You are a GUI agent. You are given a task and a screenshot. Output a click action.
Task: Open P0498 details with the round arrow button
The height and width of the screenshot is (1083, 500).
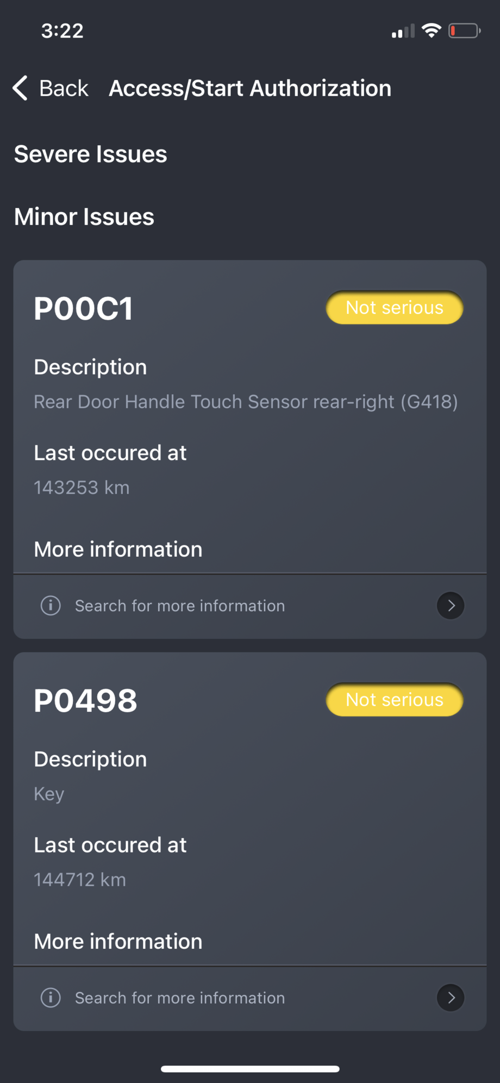click(451, 997)
